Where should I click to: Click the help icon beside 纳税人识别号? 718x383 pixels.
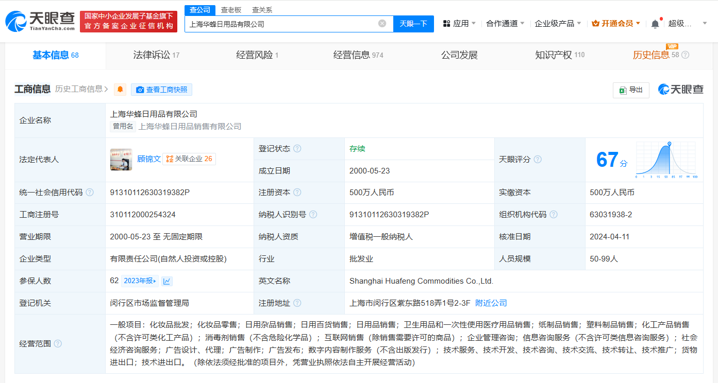click(x=313, y=215)
